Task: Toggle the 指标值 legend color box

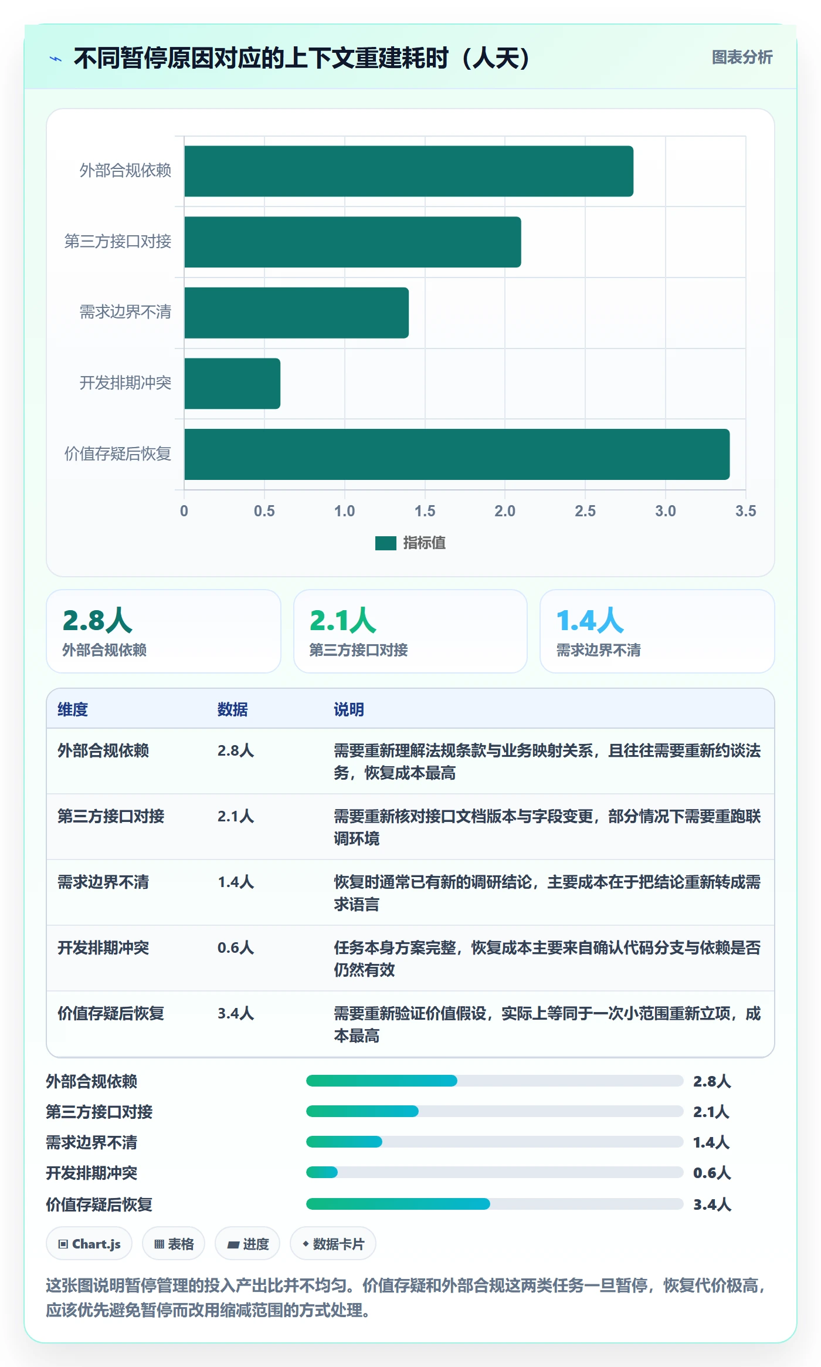Action: click(x=386, y=543)
